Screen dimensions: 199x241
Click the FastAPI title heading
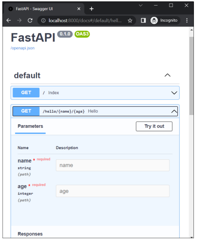pos(33,37)
